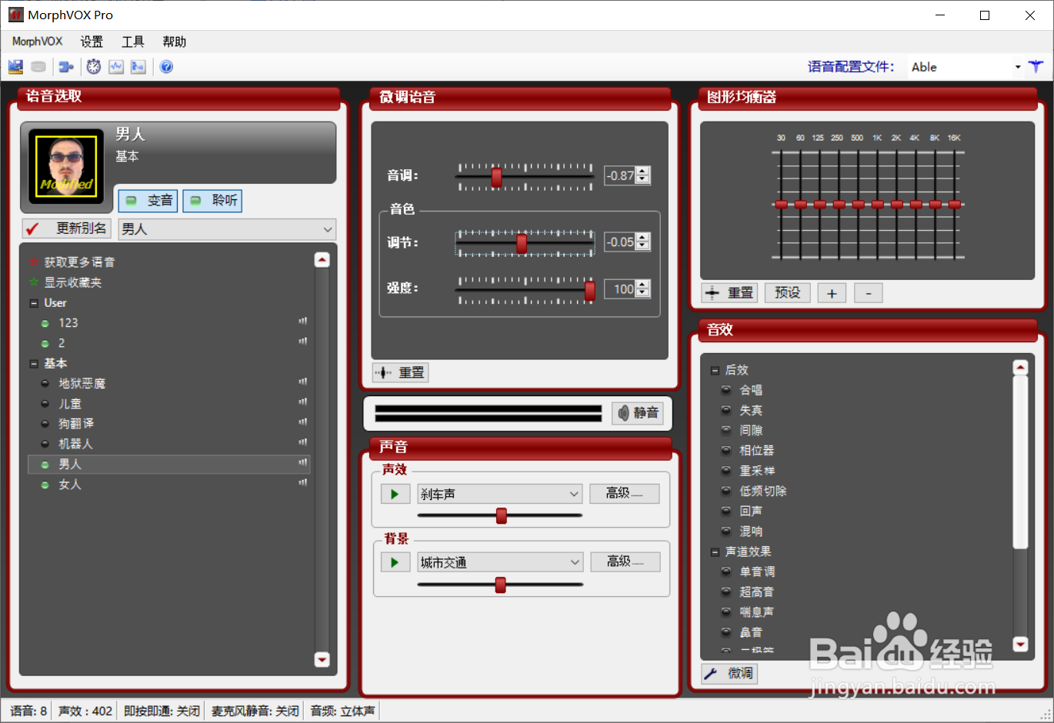Open the 帮助 help menu

coord(175,42)
